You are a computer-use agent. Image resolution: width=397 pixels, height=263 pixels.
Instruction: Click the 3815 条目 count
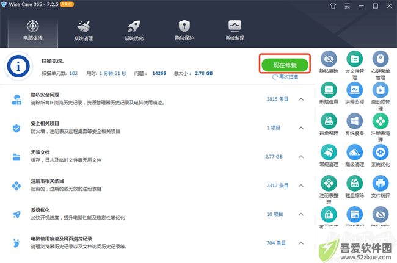click(277, 99)
